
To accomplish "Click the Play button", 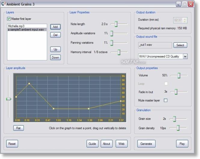I will [x=182, y=144].
